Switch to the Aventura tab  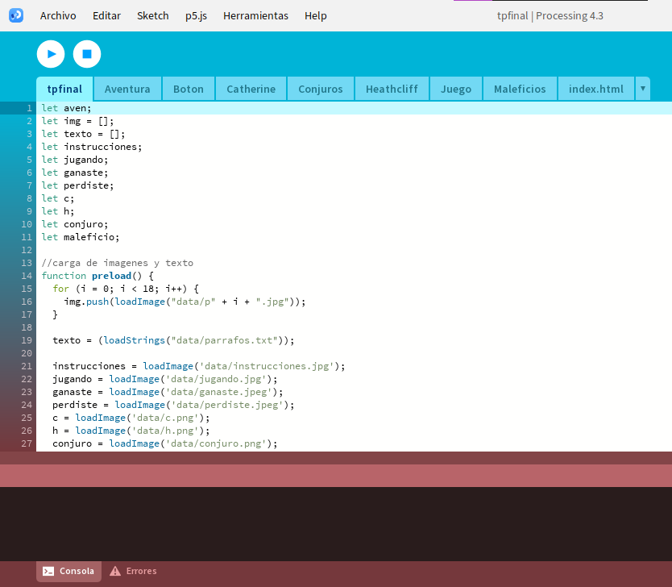[x=127, y=89]
